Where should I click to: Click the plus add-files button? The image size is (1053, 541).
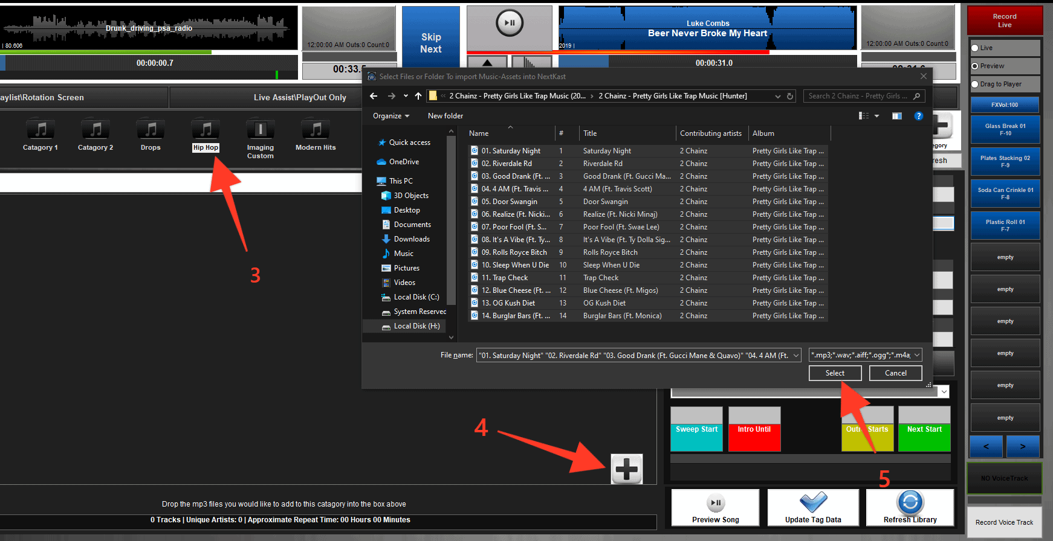[626, 469]
